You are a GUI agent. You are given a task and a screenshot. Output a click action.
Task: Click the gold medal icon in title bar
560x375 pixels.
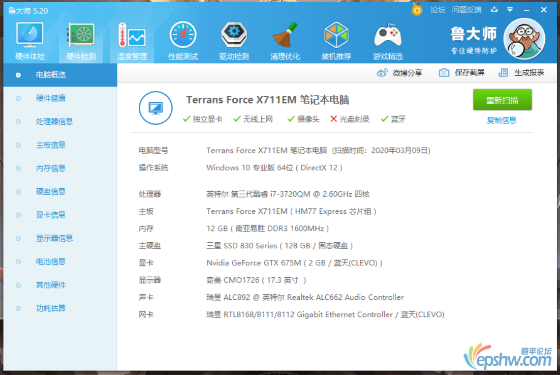coord(417,10)
